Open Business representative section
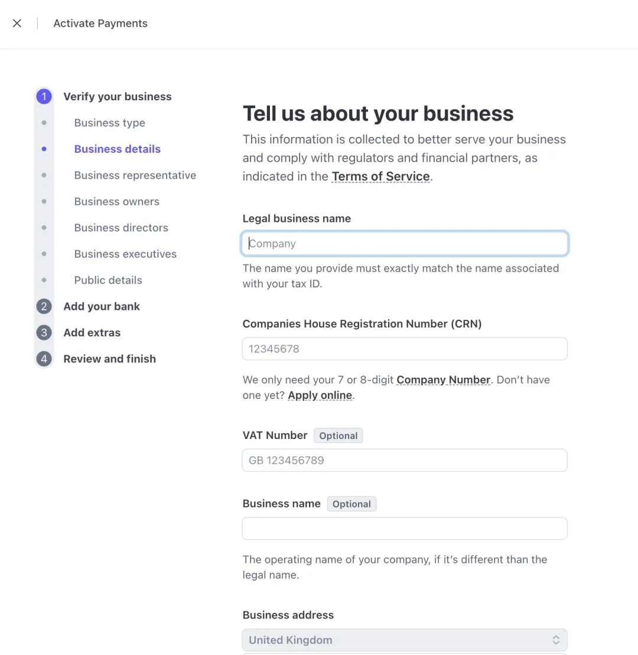Viewport: 638px width, 655px height. pos(135,175)
